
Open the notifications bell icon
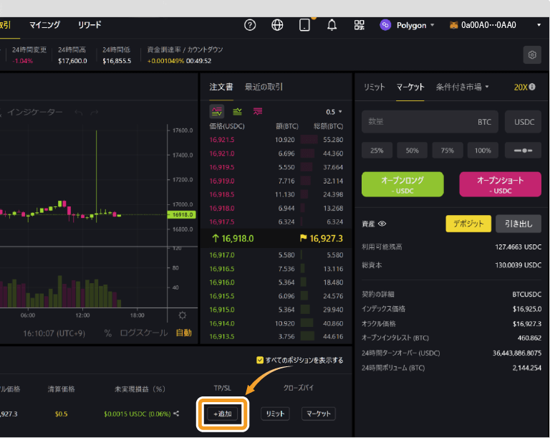tap(332, 25)
